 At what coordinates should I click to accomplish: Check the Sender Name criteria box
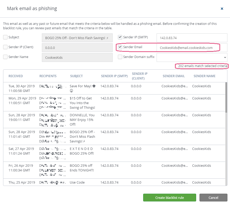point(5,57)
